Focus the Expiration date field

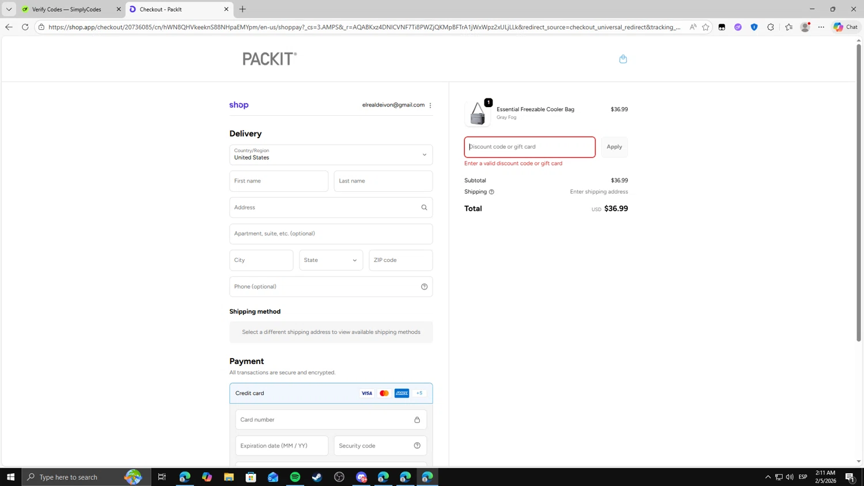282,446
